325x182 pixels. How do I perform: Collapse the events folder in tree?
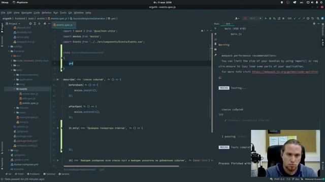tap(15, 89)
